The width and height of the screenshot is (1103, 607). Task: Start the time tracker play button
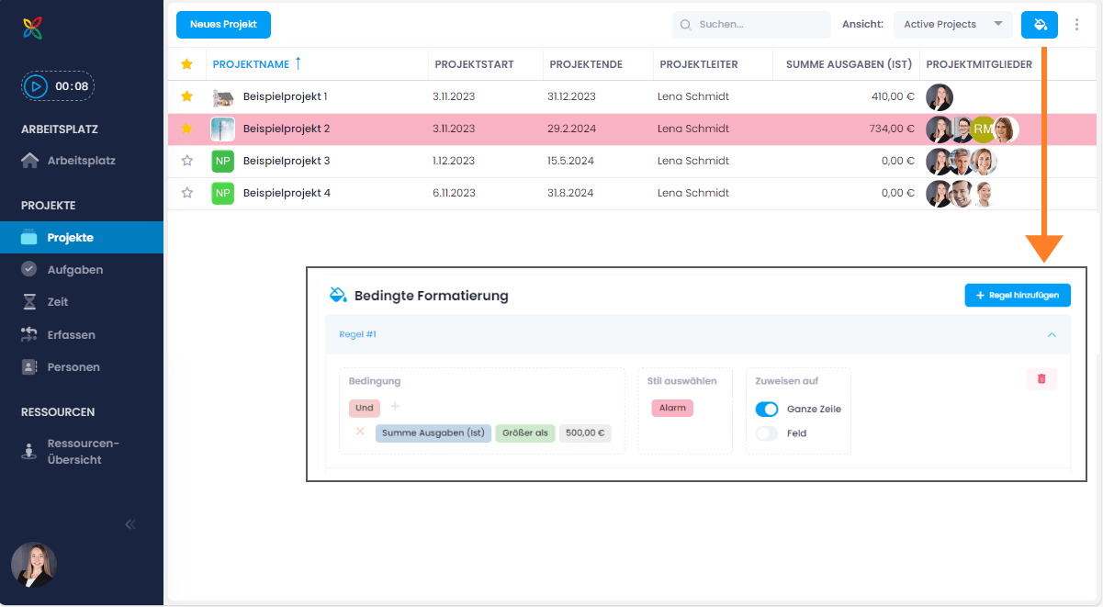click(x=36, y=86)
